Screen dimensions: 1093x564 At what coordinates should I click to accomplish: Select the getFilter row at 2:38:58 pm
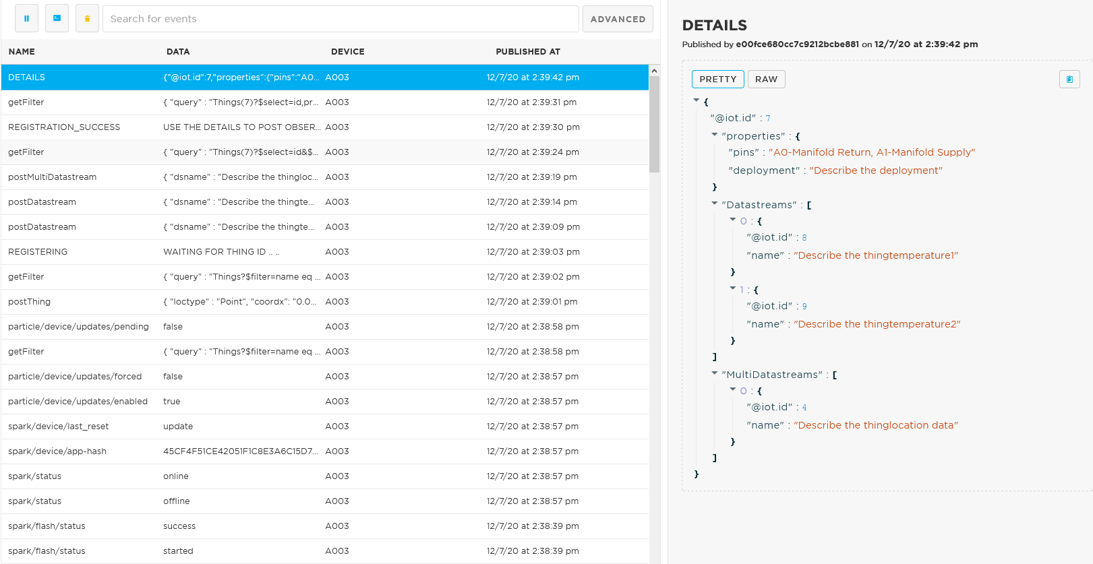325,352
